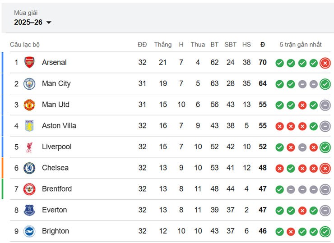Screen dimensions: 334x243
Task: Click the Man Utd club crest
Action: click(x=29, y=105)
